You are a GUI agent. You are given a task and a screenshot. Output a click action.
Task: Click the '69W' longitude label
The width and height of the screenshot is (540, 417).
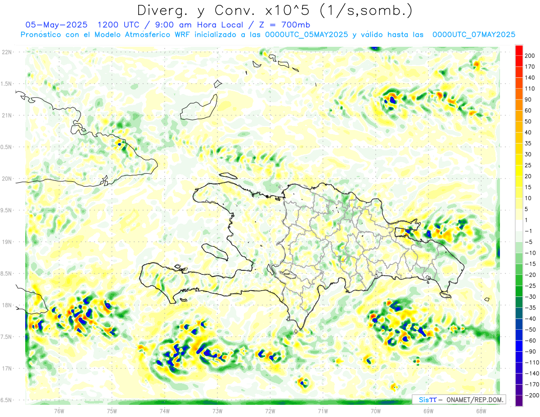click(x=428, y=411)
